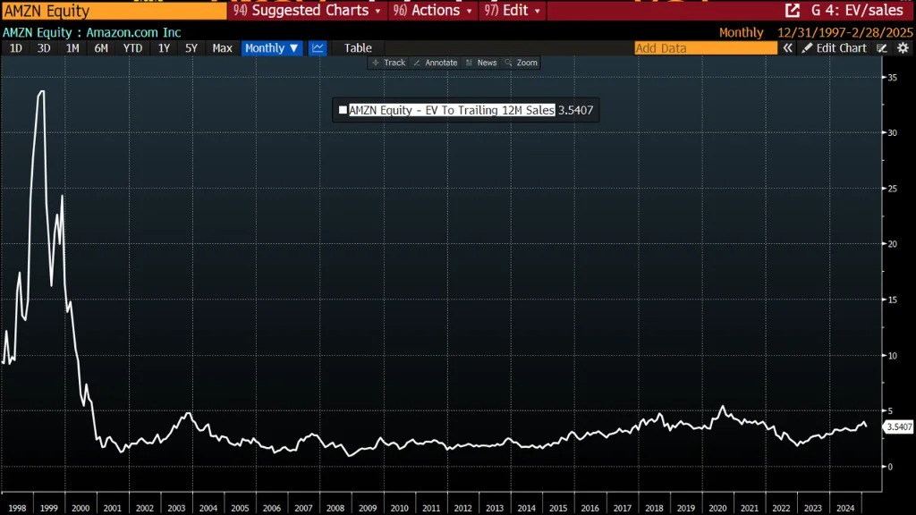Screen dimensions: 916x515
Task: Enable the Track crosshair tool
Action: (x=388, y=63)
